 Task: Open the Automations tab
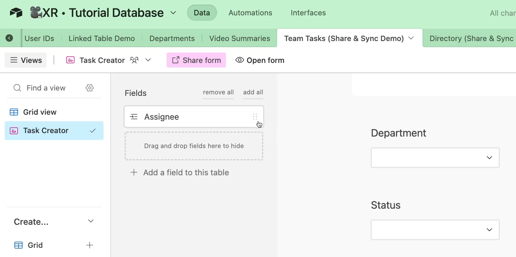pos(250,13)
